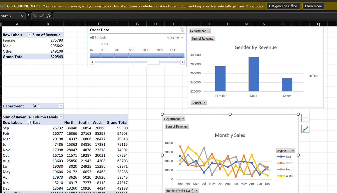Open the Months (Order Date) field button
Image resolution: width=337 pixels, height=193 pixels.
coord(181,191)
